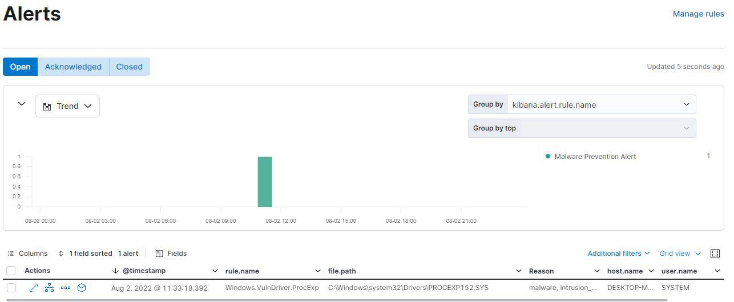Expand alert details with the arrows icon
Viewport: 734px width, 302px height.
point(33,288)
